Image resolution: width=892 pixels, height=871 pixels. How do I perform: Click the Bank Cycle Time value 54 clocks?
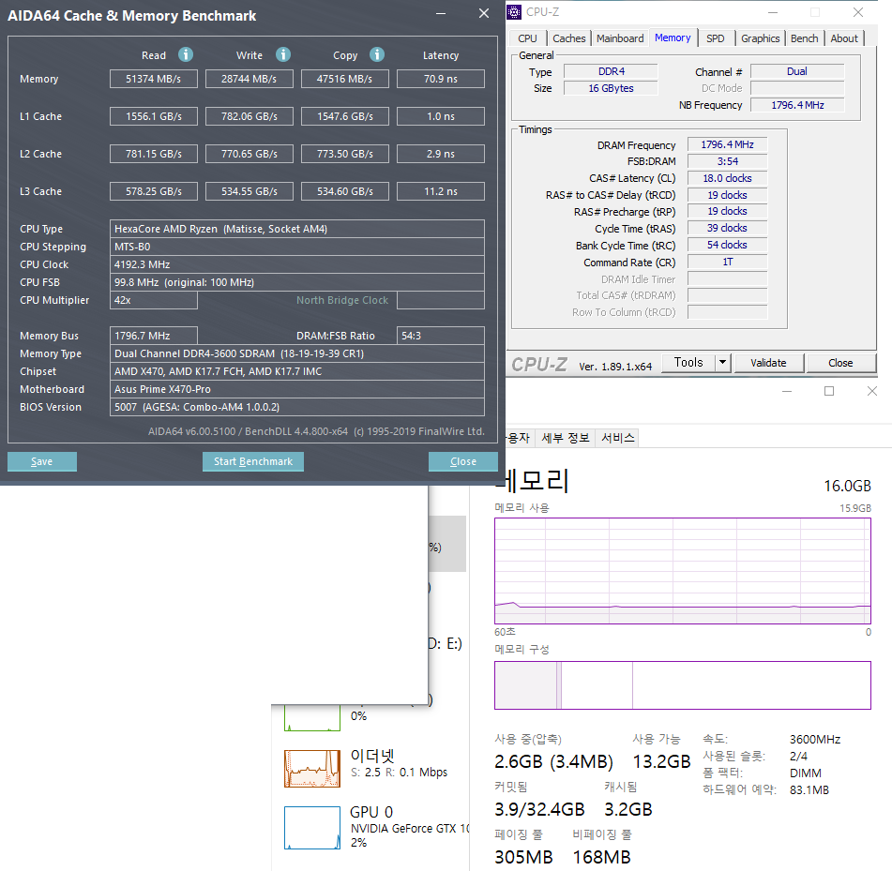pyautogui.click(x=728, y=245)
